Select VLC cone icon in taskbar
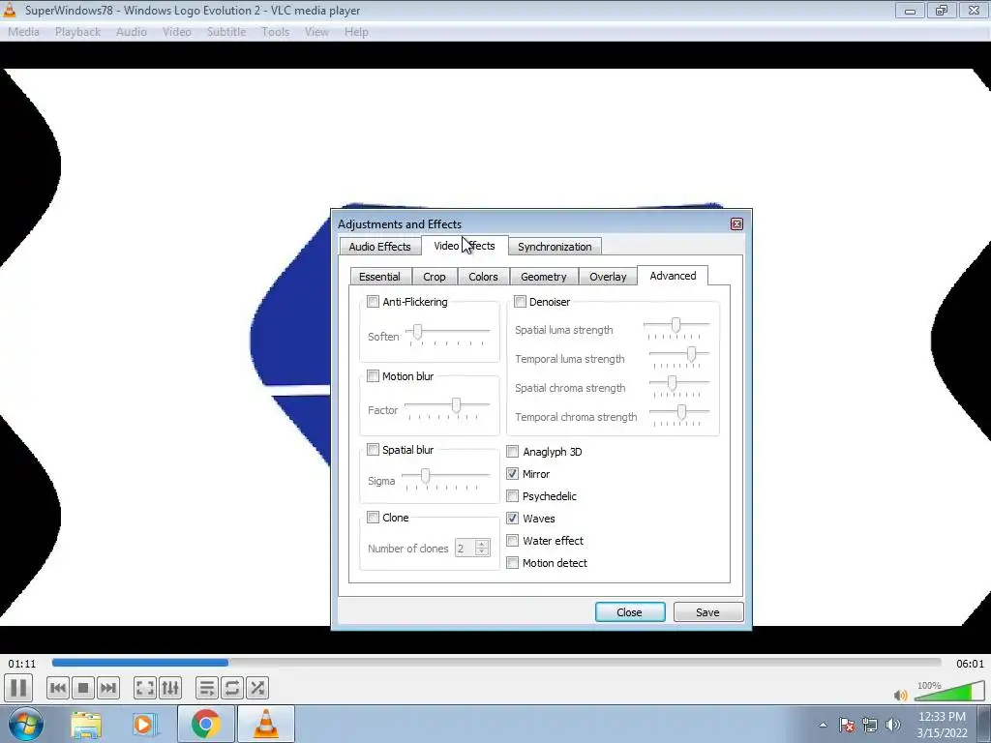The width and height of the screenshot is (991, 743). [266, 724]
